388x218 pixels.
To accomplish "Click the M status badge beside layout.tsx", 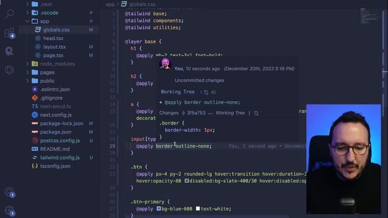I will 91,47.
